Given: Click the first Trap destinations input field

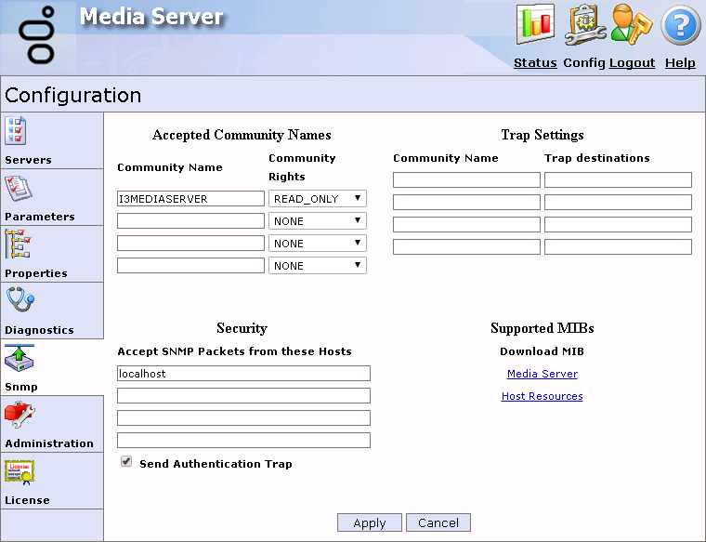Looking at the screenshot, I should coord(618,180).
